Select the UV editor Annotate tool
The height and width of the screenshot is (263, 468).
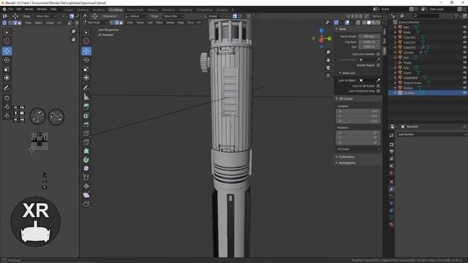7,88
